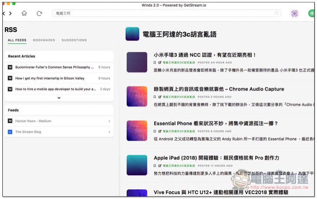Bookmark the Apple iPad (2018) article
Viewport: 317px width, 199px height.
click(x=155, y=166)
